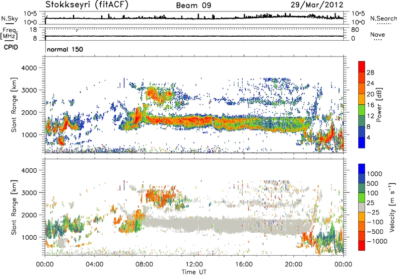
Task: Select the -1000 value on the velocity scale
Action: 377,241
